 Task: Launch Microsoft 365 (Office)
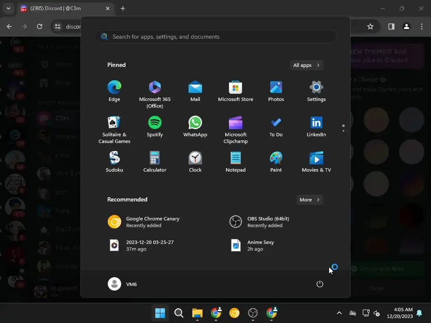155,95
